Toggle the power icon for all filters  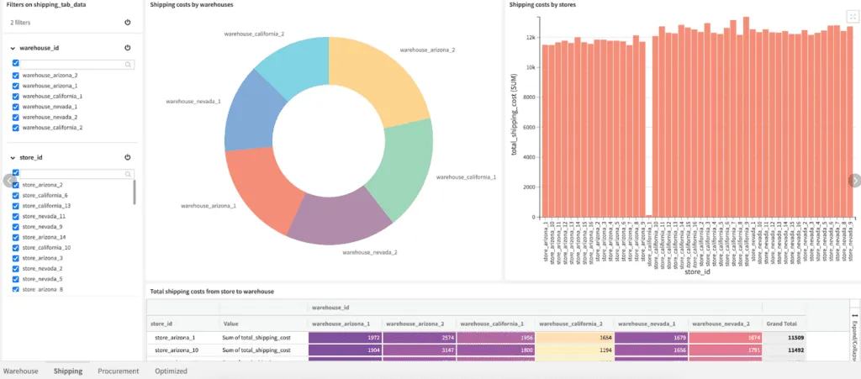pos(128,23)
